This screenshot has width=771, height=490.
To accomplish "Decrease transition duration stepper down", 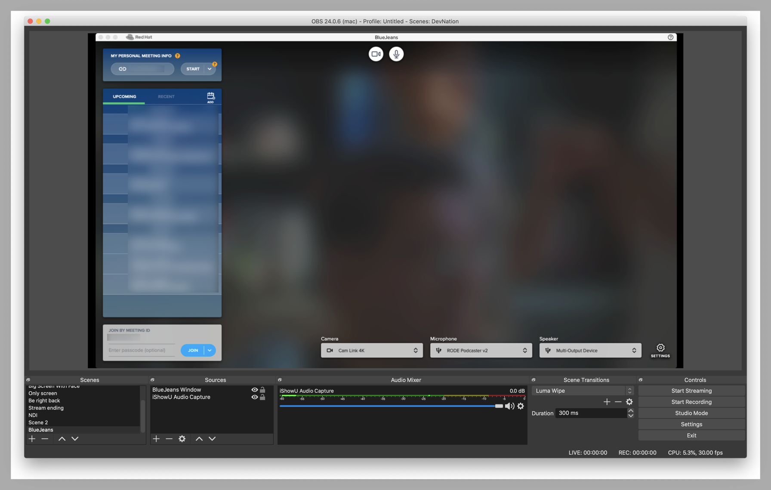I will (x=630, y=416).
